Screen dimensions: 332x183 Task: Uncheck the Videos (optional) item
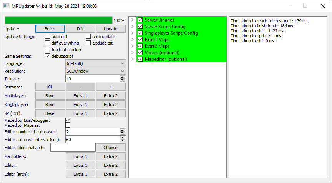(x=140, y=53)
